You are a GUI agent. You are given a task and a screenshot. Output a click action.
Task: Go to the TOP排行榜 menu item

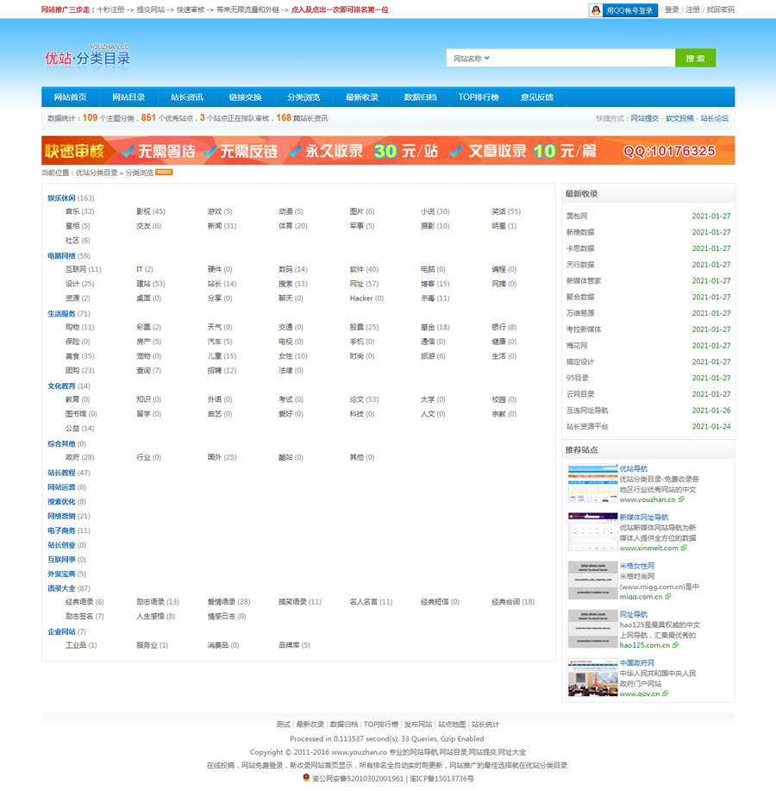pyautogui.click(x=479, y=97)
